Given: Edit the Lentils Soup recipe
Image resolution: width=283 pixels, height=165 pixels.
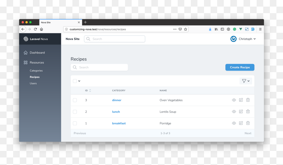Looking at the screenshot, I should 241,112.
